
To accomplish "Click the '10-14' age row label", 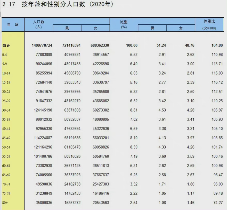I will (x=6, y=73).
